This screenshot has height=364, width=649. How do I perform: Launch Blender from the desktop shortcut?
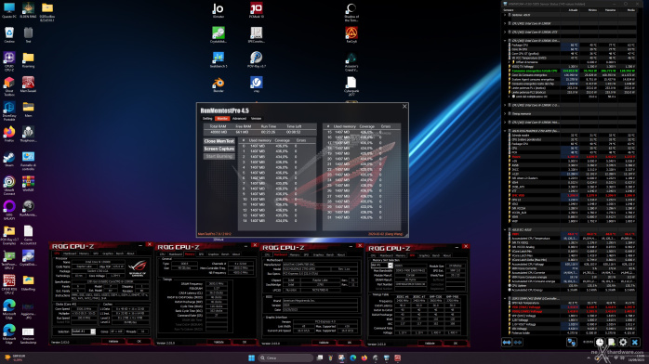[x=219, y=84]
